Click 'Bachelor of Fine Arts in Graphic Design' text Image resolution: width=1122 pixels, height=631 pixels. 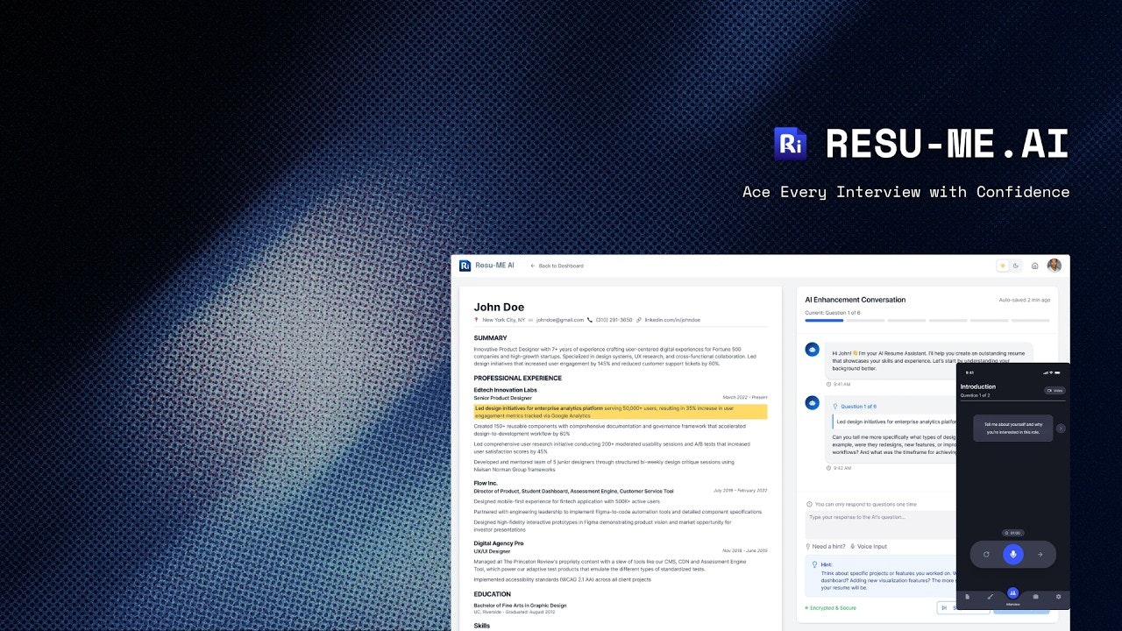[x=521, y=606]
